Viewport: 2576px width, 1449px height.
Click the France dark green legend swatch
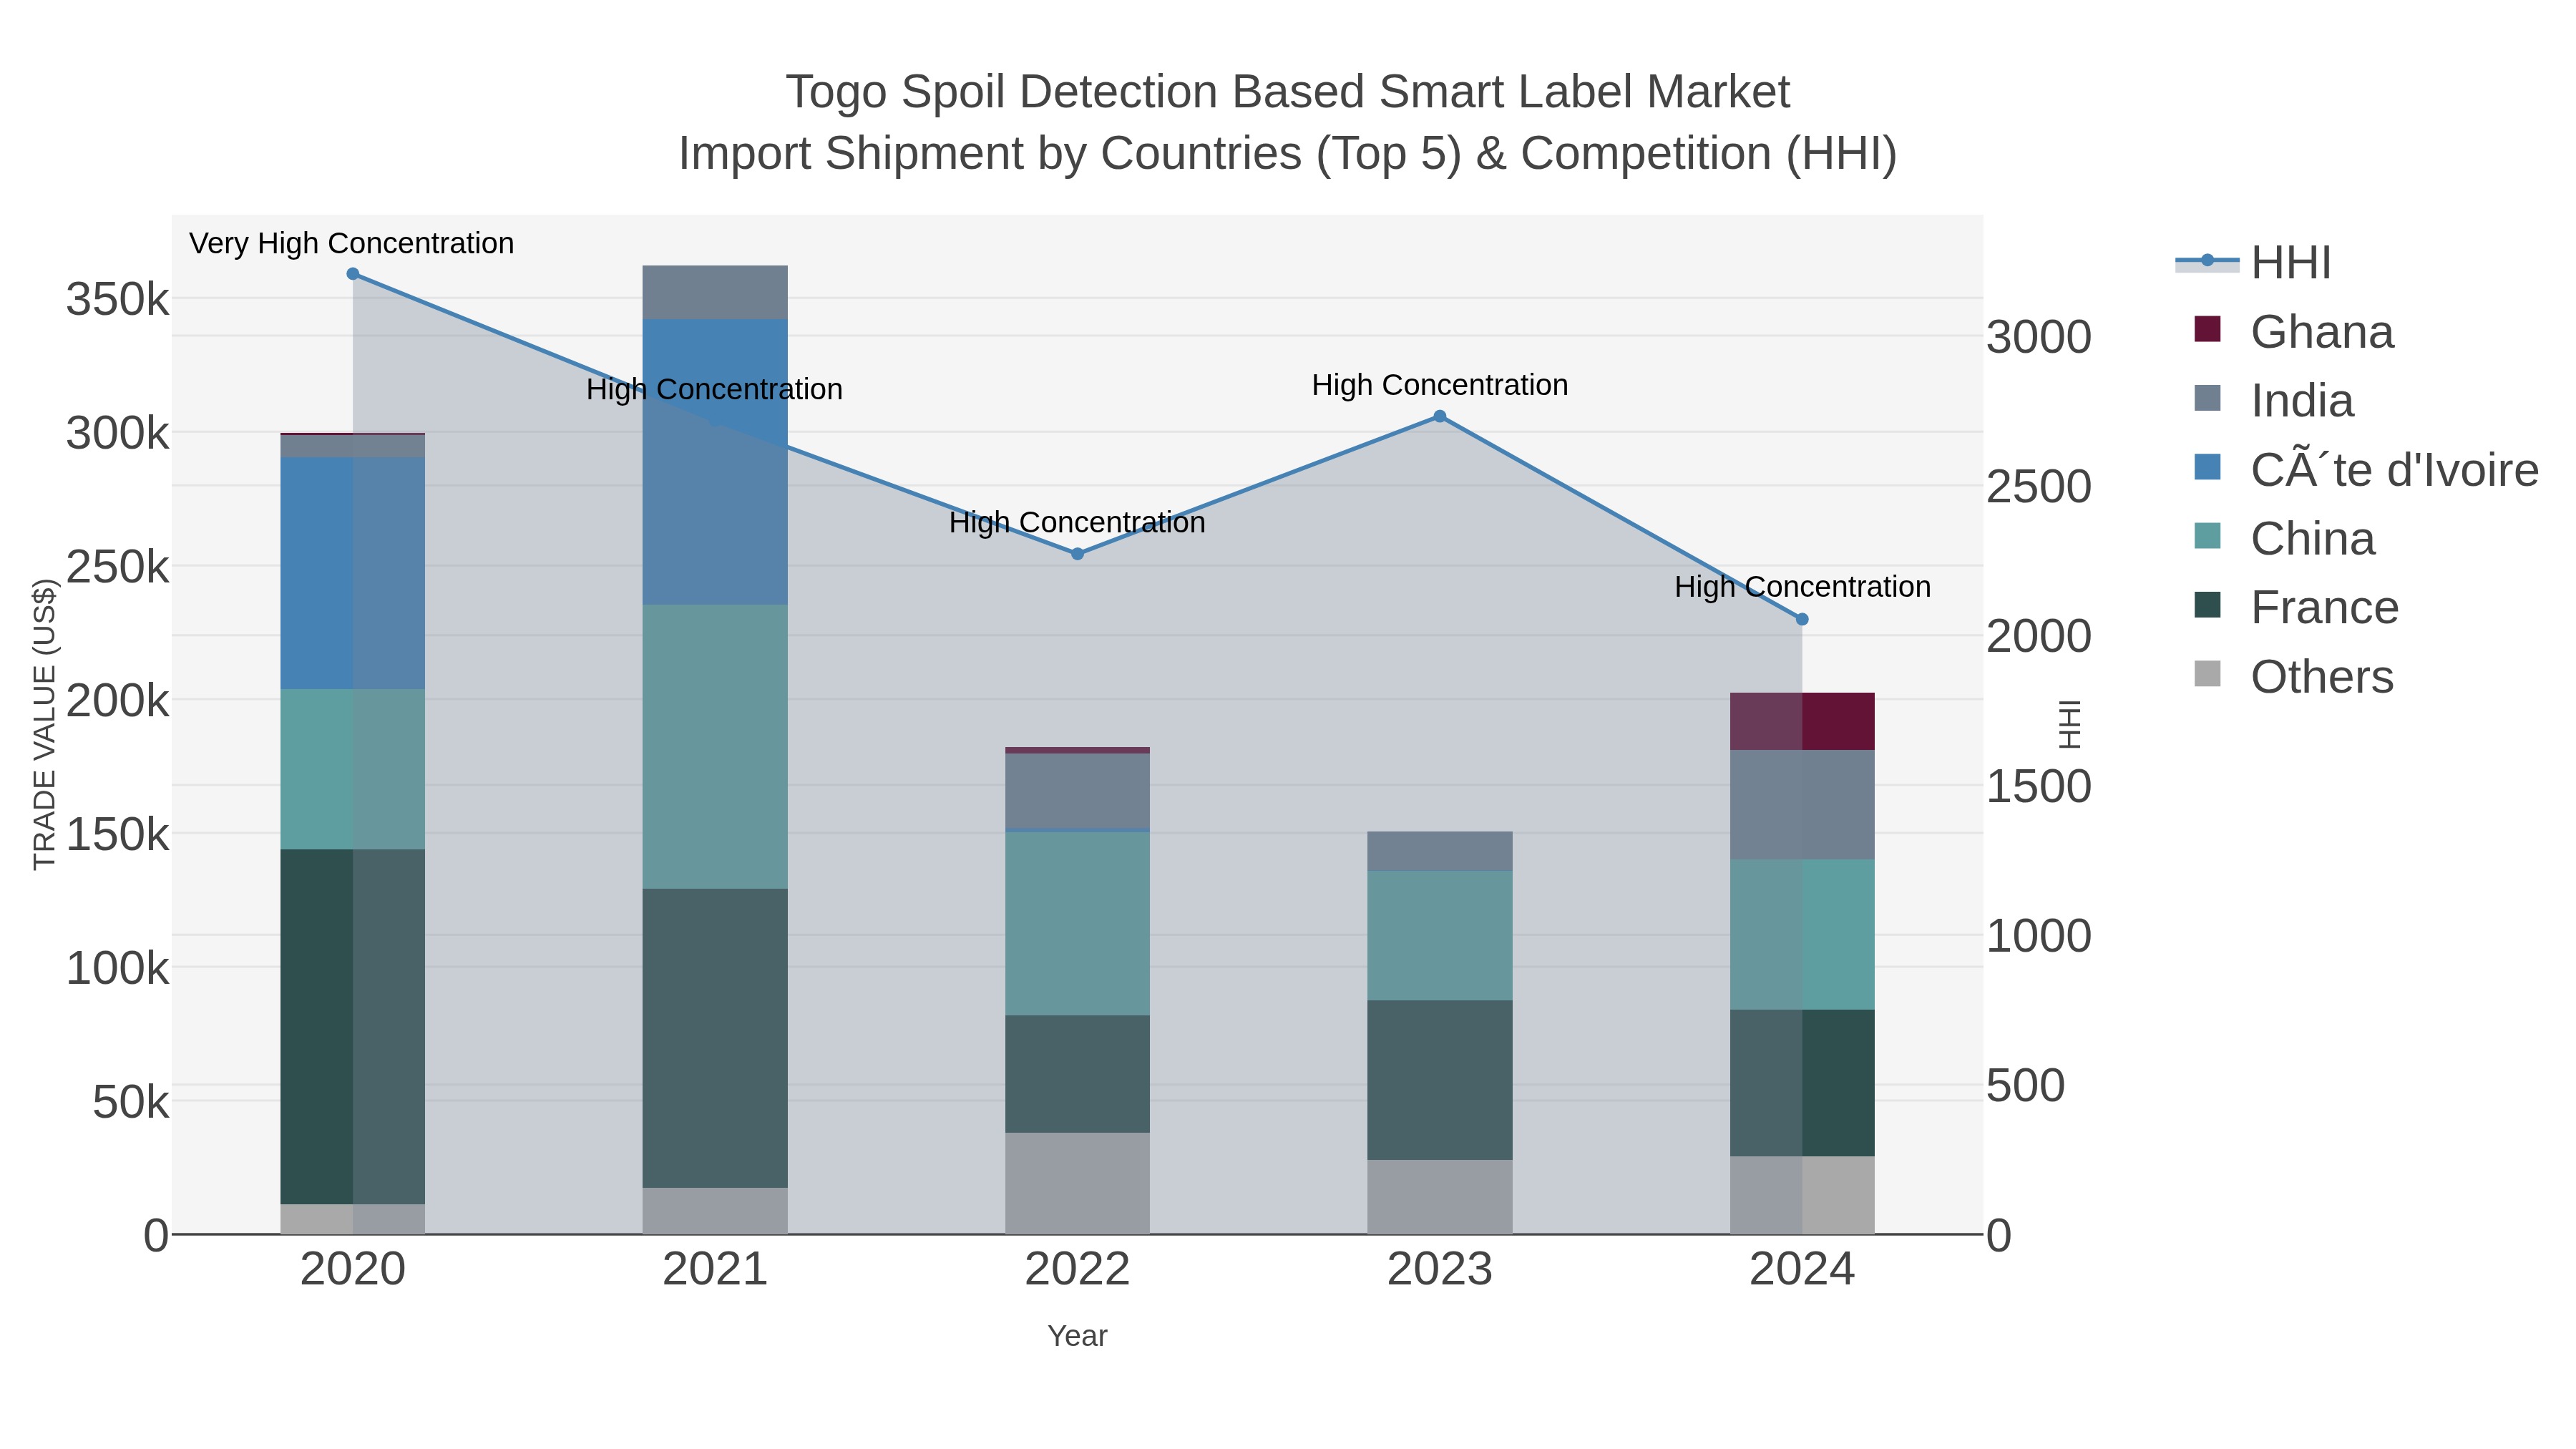coord(2207,605)
